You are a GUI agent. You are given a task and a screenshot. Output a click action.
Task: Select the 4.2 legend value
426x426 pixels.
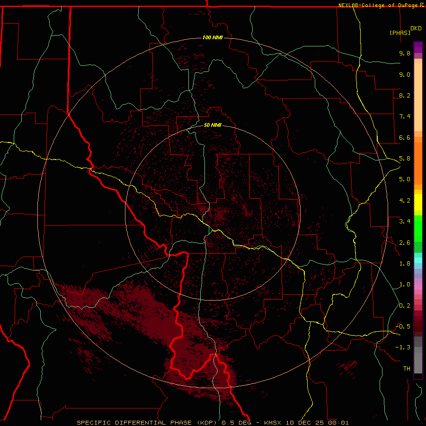coord(405,201)
